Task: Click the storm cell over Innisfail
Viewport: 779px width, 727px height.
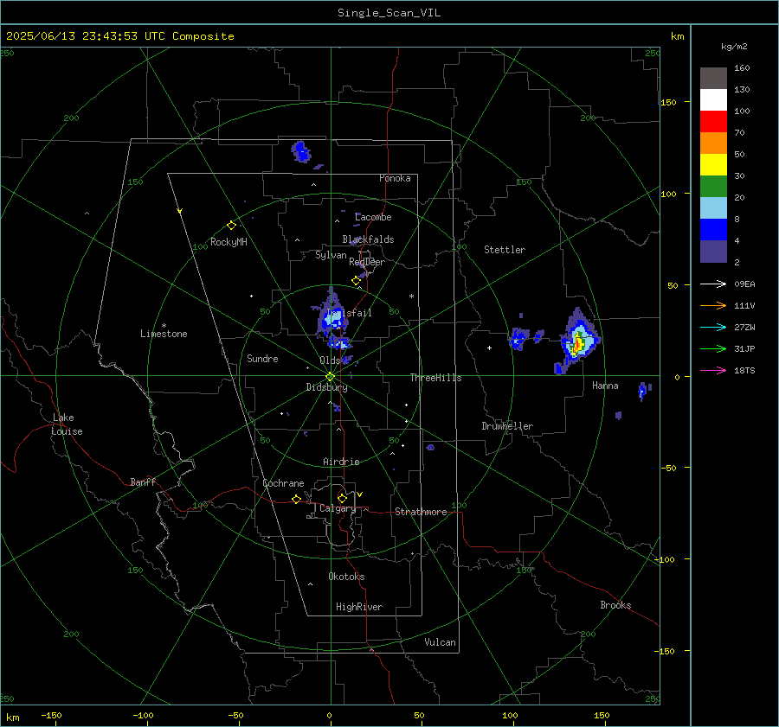Action: [332, 319]
